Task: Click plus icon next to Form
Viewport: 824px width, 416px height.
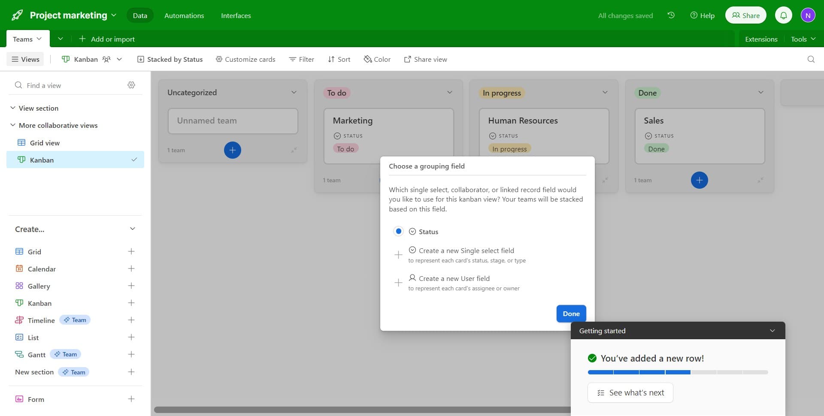Action: pos(131,399)
